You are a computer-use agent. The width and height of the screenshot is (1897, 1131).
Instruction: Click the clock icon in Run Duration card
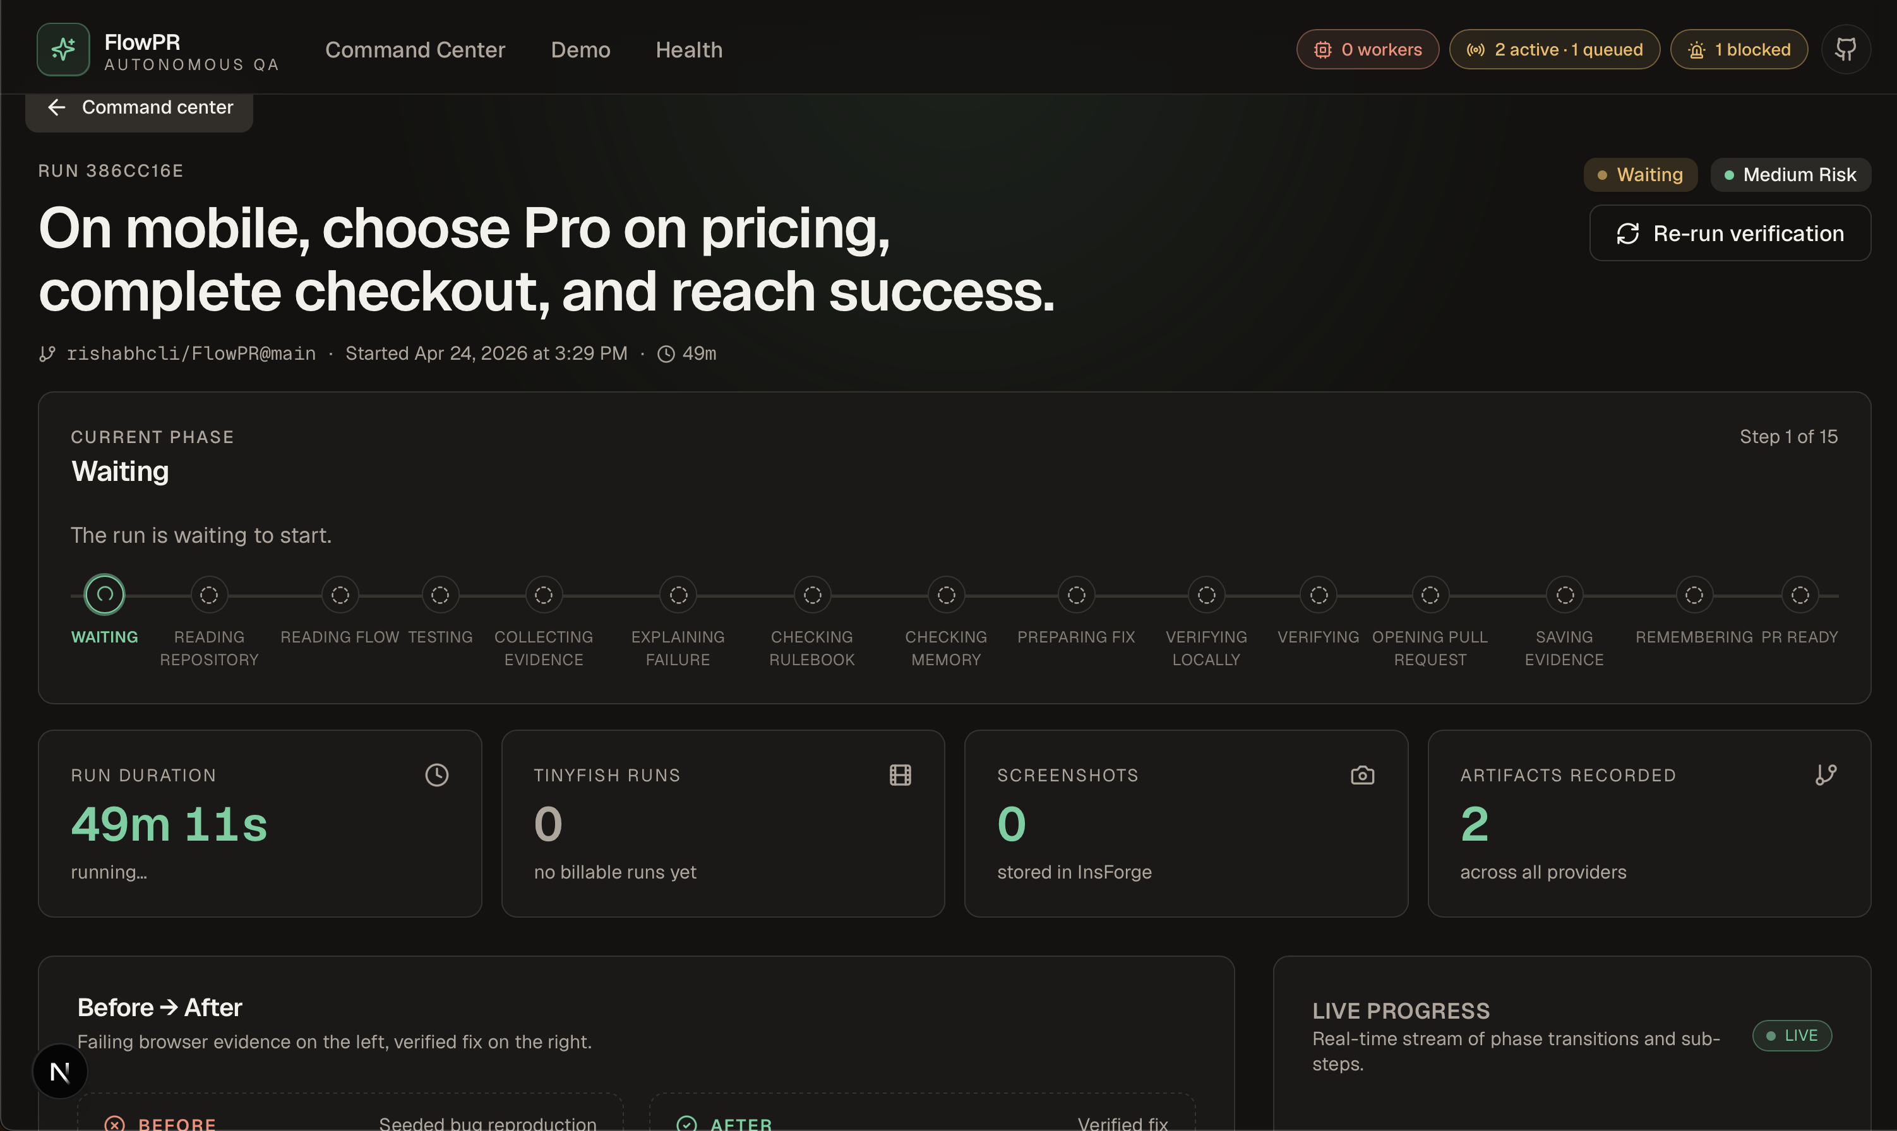point(437,775)
